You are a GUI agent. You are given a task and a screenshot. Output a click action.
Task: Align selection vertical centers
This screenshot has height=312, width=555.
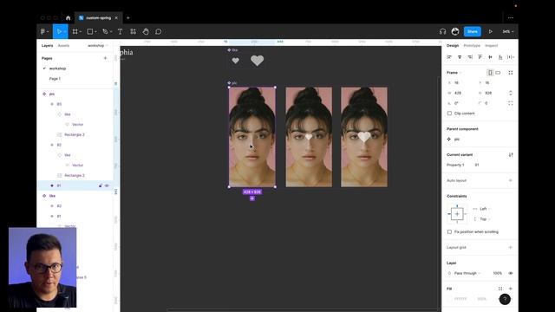pyautogui.click(x=490, y=57)
